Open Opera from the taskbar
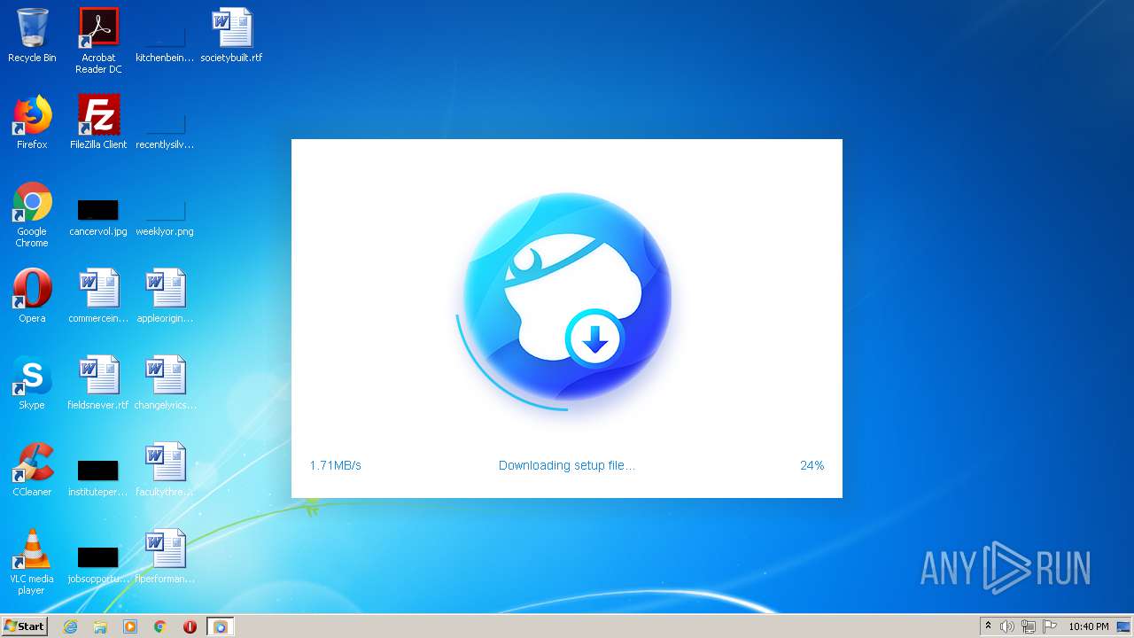1134x638 pixels. click(190, 626)
